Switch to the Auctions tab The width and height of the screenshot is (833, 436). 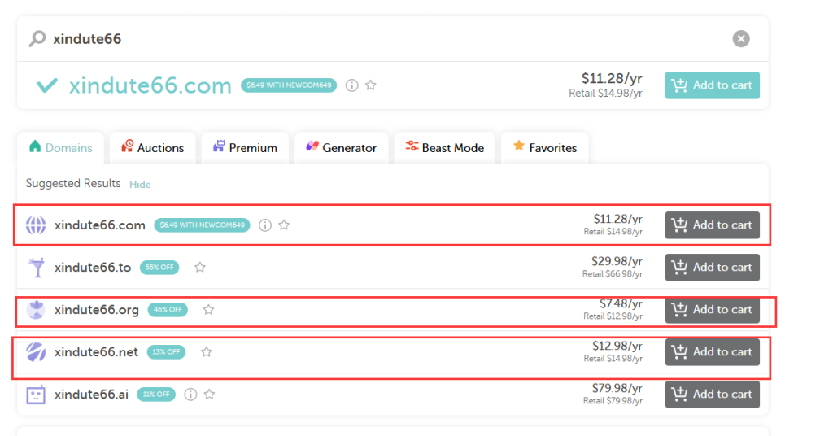coord(152,148)
